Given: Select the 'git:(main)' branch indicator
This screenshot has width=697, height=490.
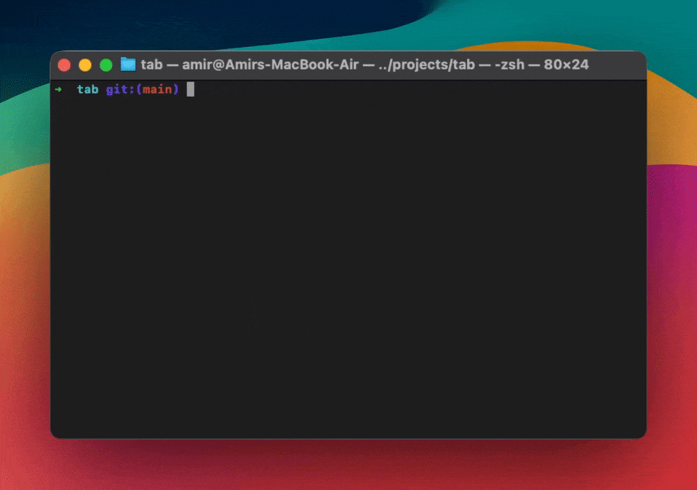Looking at the screenshot, I should click(x=142, y=89).
